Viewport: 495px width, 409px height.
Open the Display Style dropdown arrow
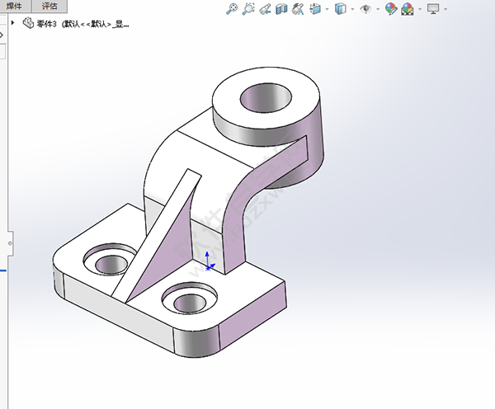point(352,9)
